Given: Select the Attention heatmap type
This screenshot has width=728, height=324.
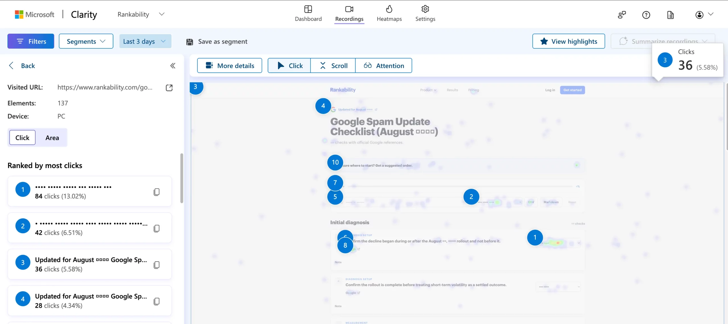Looking at the screenshot, I should click(x=384, y=66).
